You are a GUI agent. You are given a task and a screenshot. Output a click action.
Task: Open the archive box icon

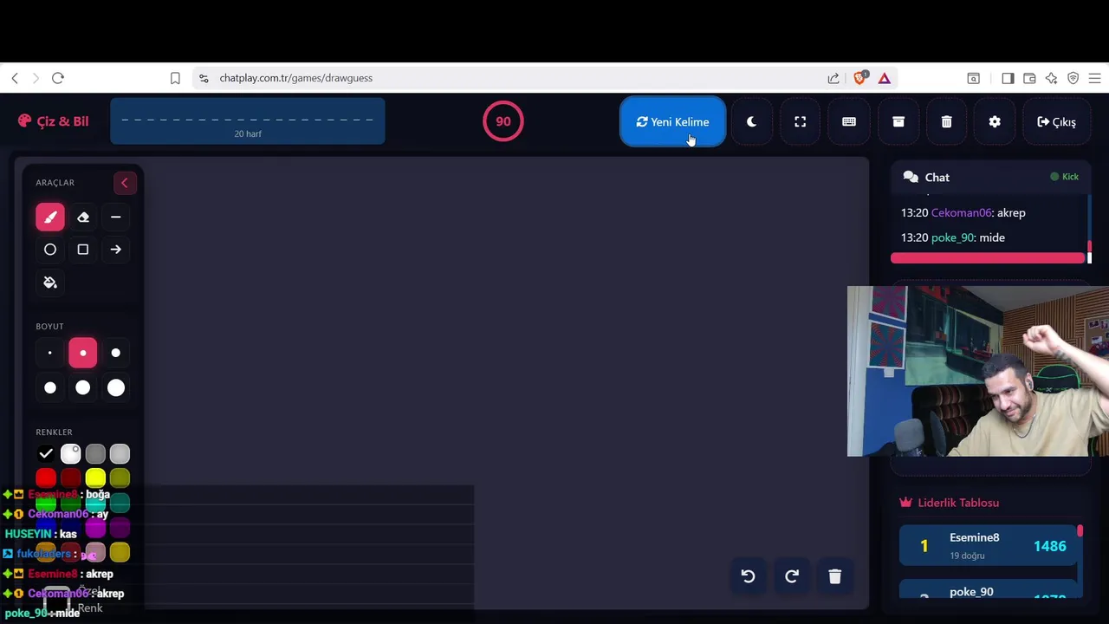click(x=898, y=122)
